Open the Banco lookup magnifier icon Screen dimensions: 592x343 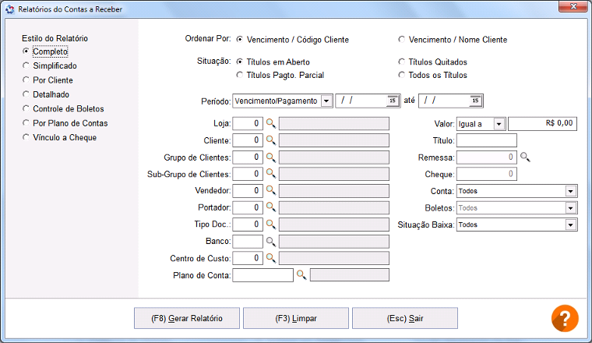pyautogui.click(x=271, y=242)
